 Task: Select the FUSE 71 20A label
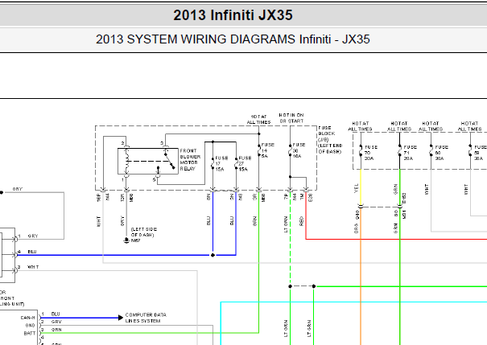[x=410, y=153]
